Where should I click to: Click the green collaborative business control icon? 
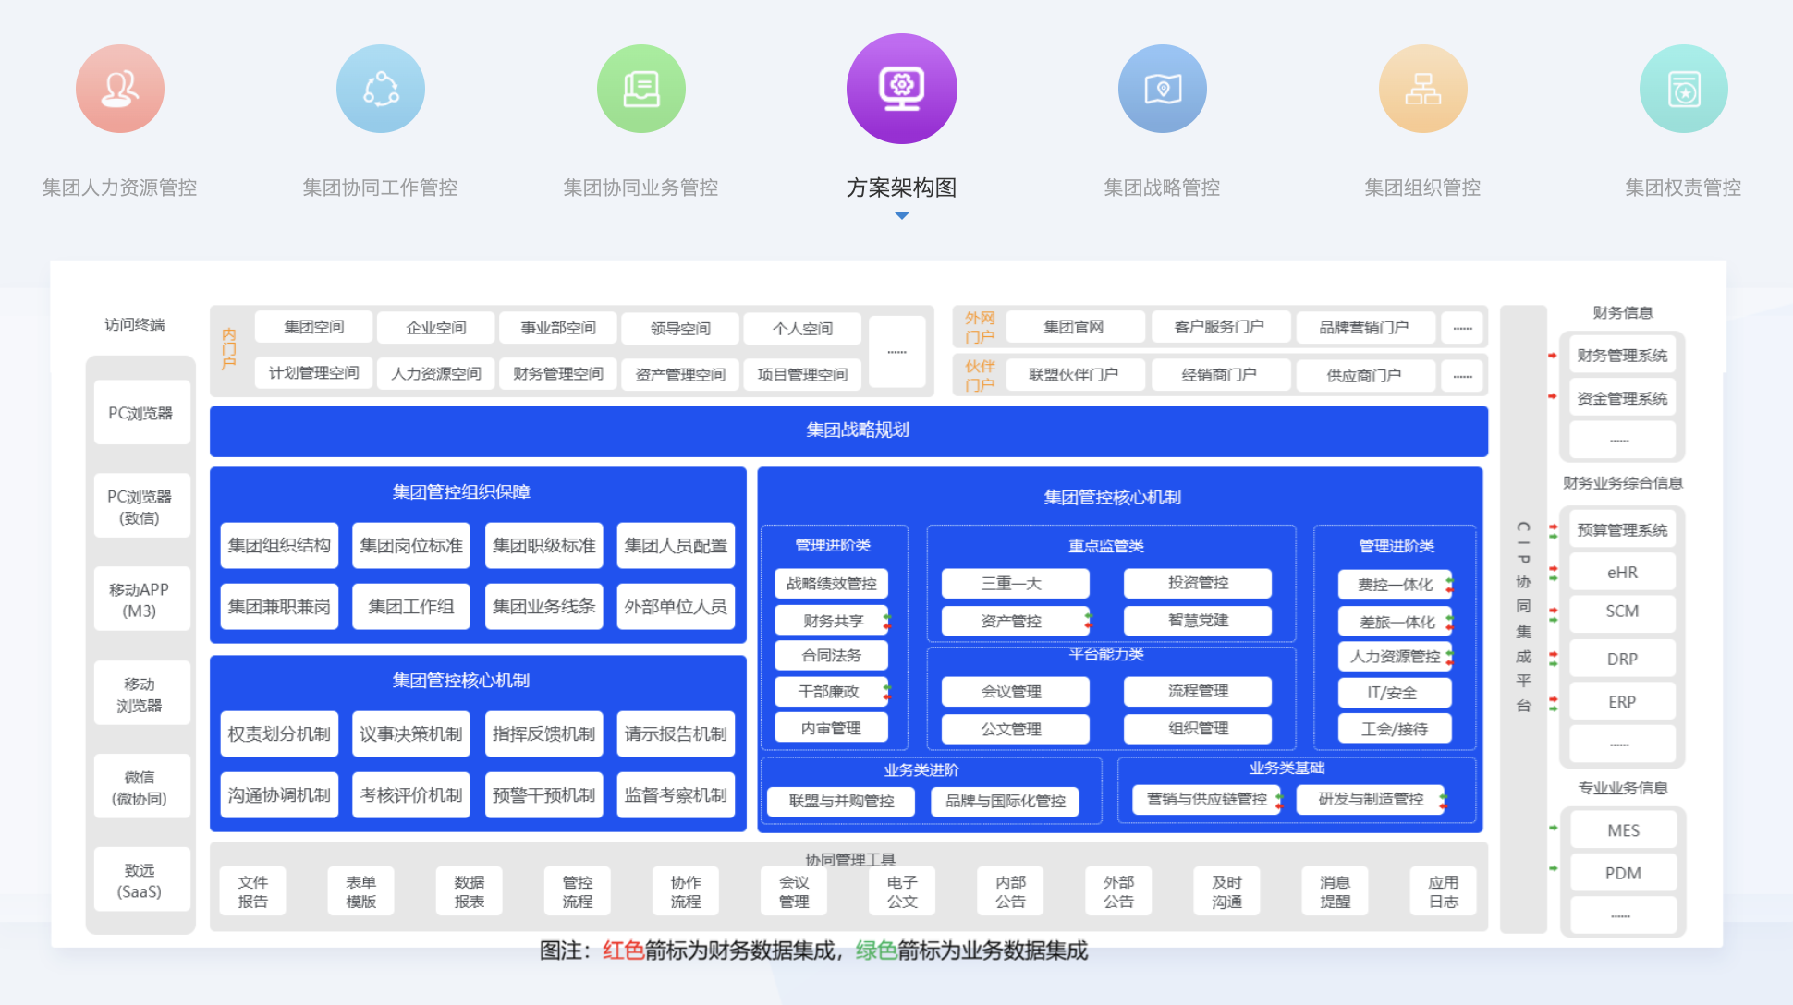[x=641, y=89]
